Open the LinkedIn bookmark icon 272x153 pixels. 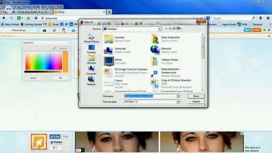pyautogui.click(x=71, y=24)
